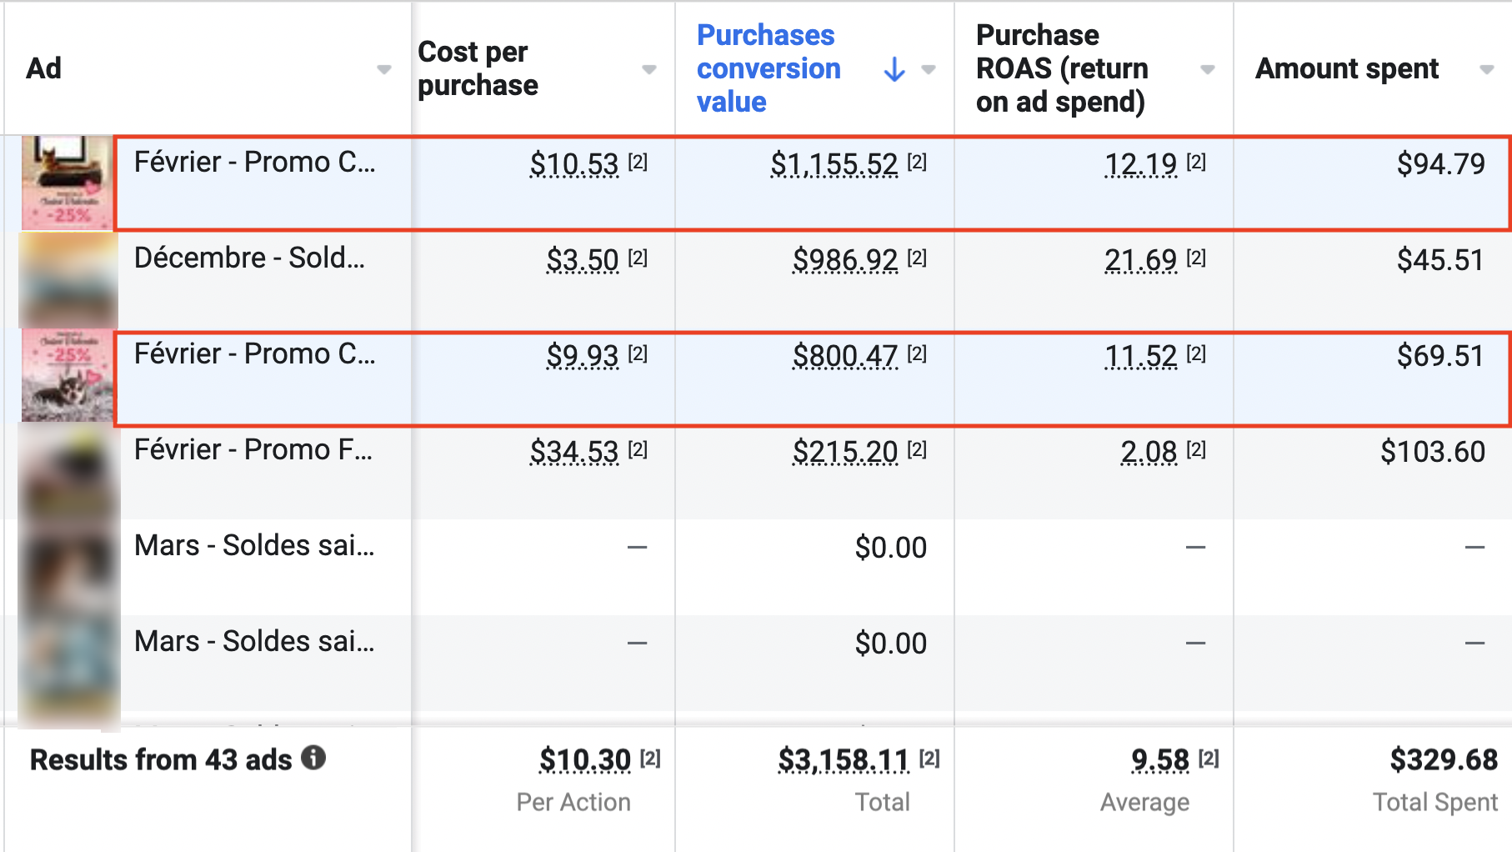Click the husky puppy -25% ad thumbnail
This screenshot has width=1512, height=852.
(68, 375)
